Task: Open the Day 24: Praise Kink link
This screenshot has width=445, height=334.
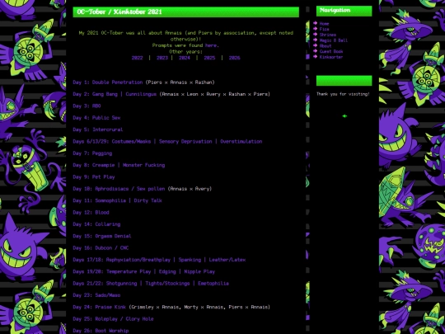Action: [x=100, y=307]
